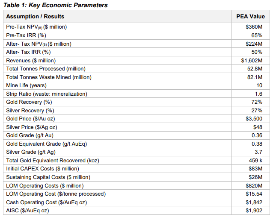Click the 'Strip Ratio (waste: mineralization)' label
The image size is (276, 220).
tap(47, 94)
